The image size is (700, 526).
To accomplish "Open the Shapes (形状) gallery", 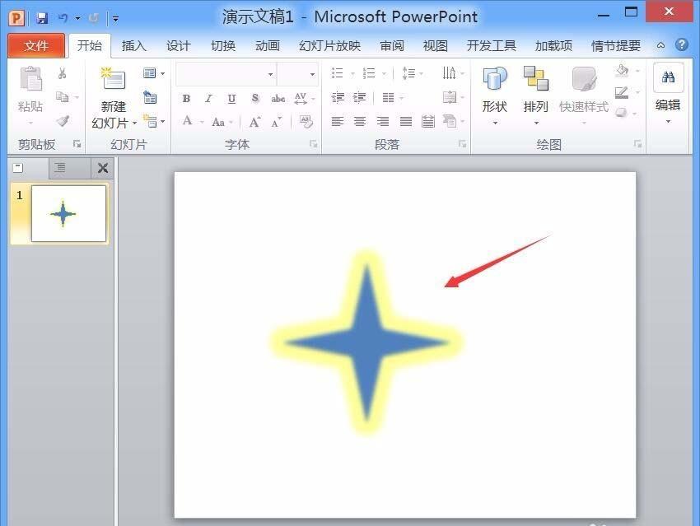I will pyautogui.click(x=494, y=81).
